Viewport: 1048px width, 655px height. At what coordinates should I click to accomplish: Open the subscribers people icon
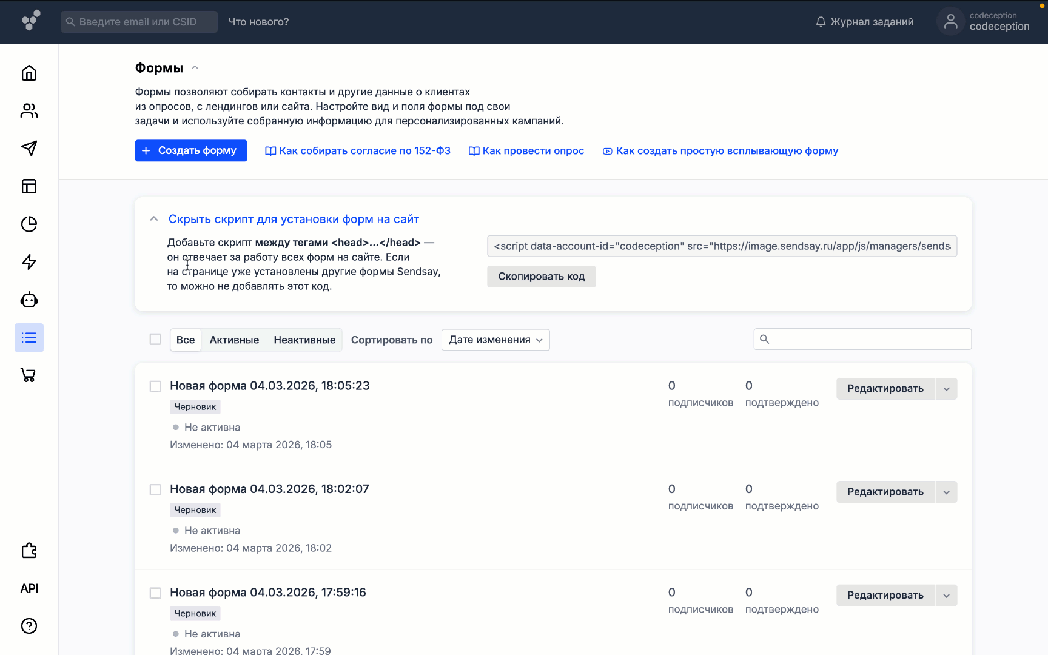(29, 111)
